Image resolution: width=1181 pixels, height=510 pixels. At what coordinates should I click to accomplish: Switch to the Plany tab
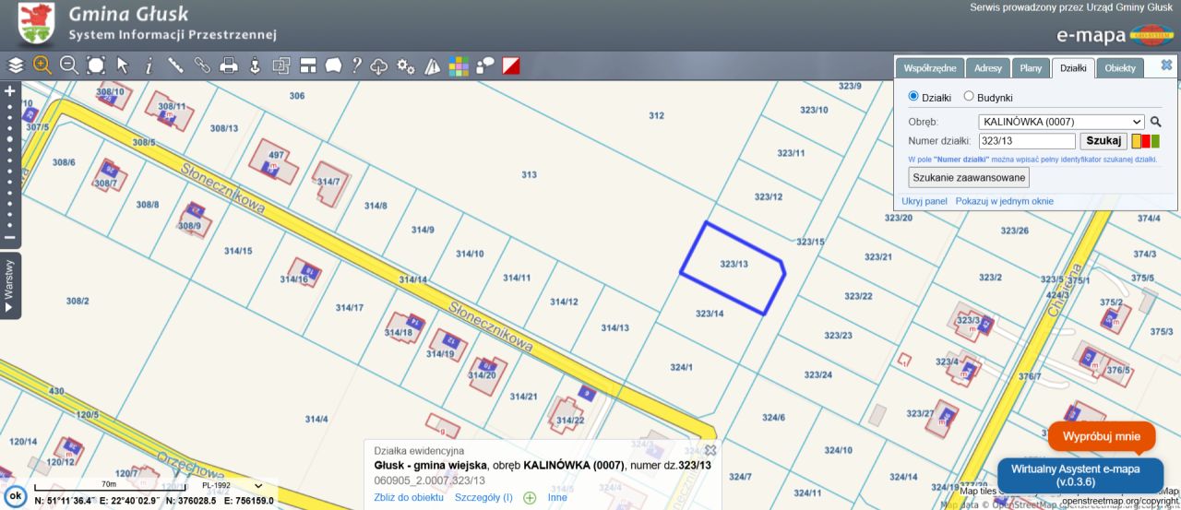click(1031, 68)
